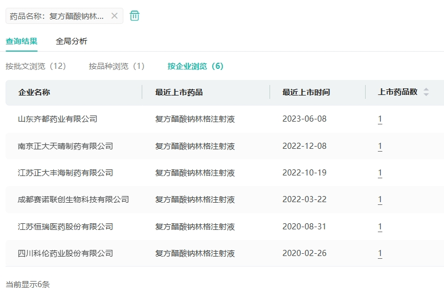Click company name 山东齐都药业有限公司
Viewport: 444px width, 301px height.
tap(57, 119)
